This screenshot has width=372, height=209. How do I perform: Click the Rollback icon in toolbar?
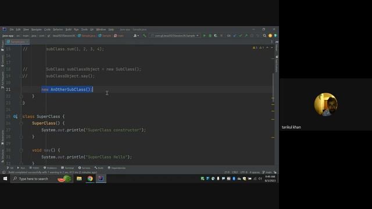coord(257,35)
